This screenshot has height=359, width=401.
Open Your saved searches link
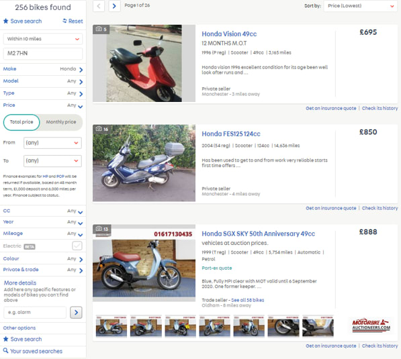(36, 352)
